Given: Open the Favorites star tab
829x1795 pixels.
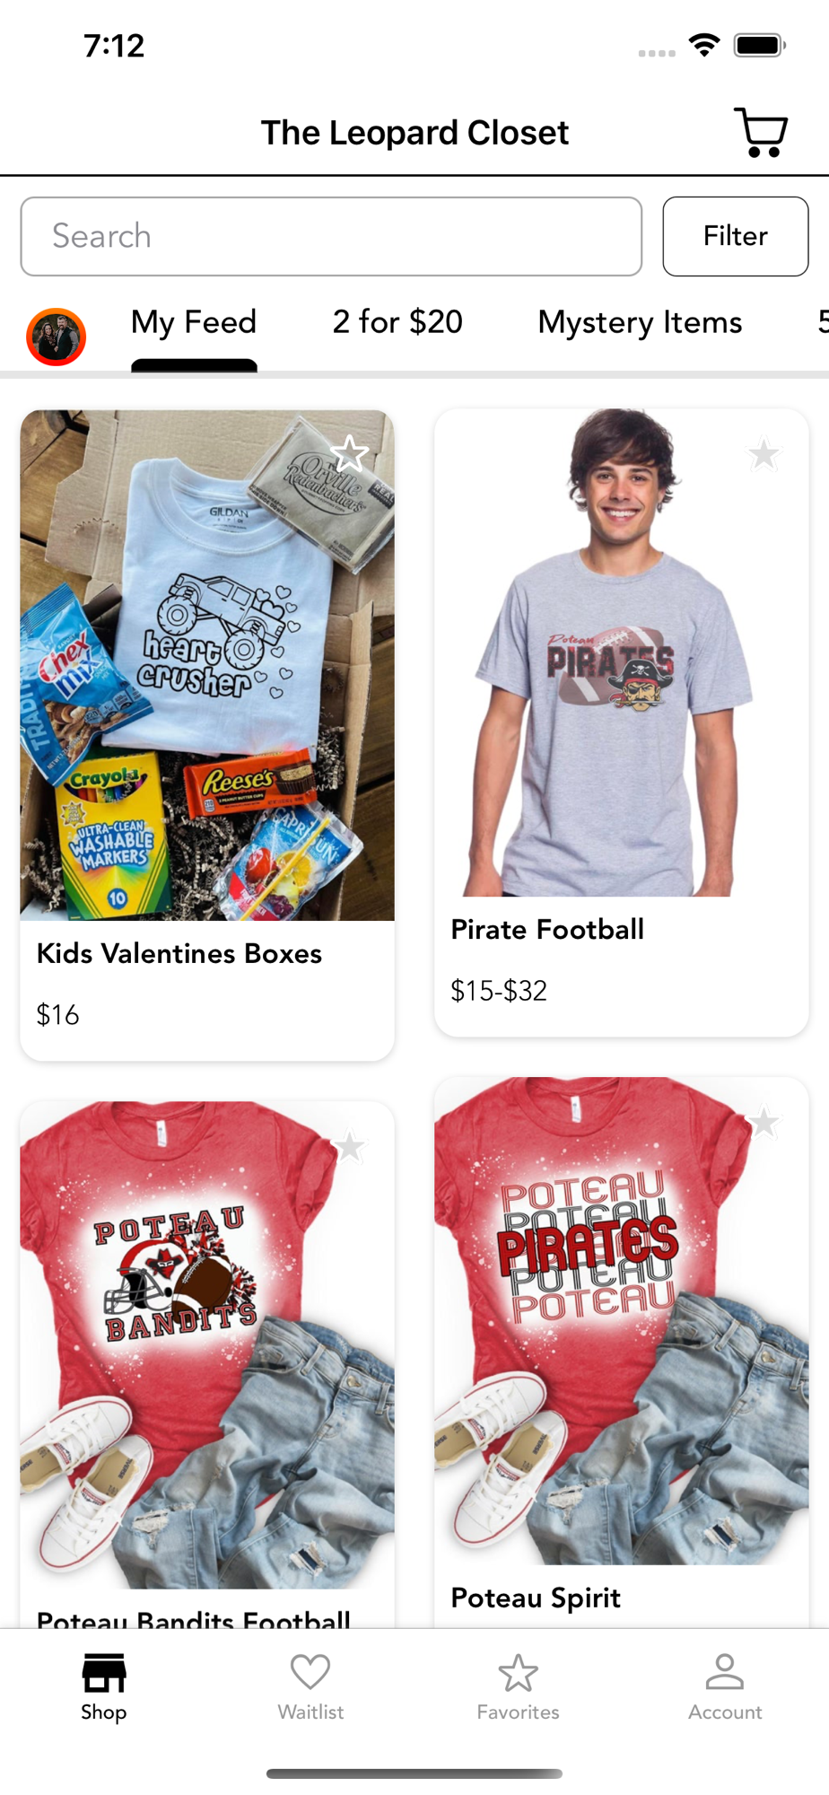Looking at the screenshot, I should click(x=518, y=1686).
